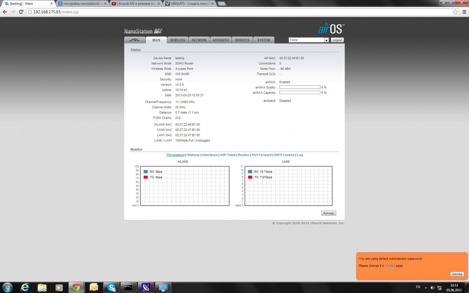Viewport: 469px width, 293px height.
Task: Open the Log link
Action: click(x=300, y=155)
